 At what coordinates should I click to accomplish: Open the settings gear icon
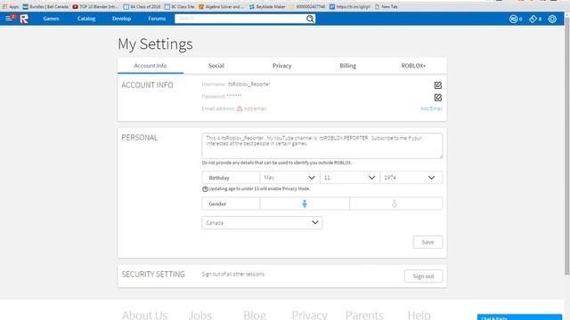[x=552, y=19]
